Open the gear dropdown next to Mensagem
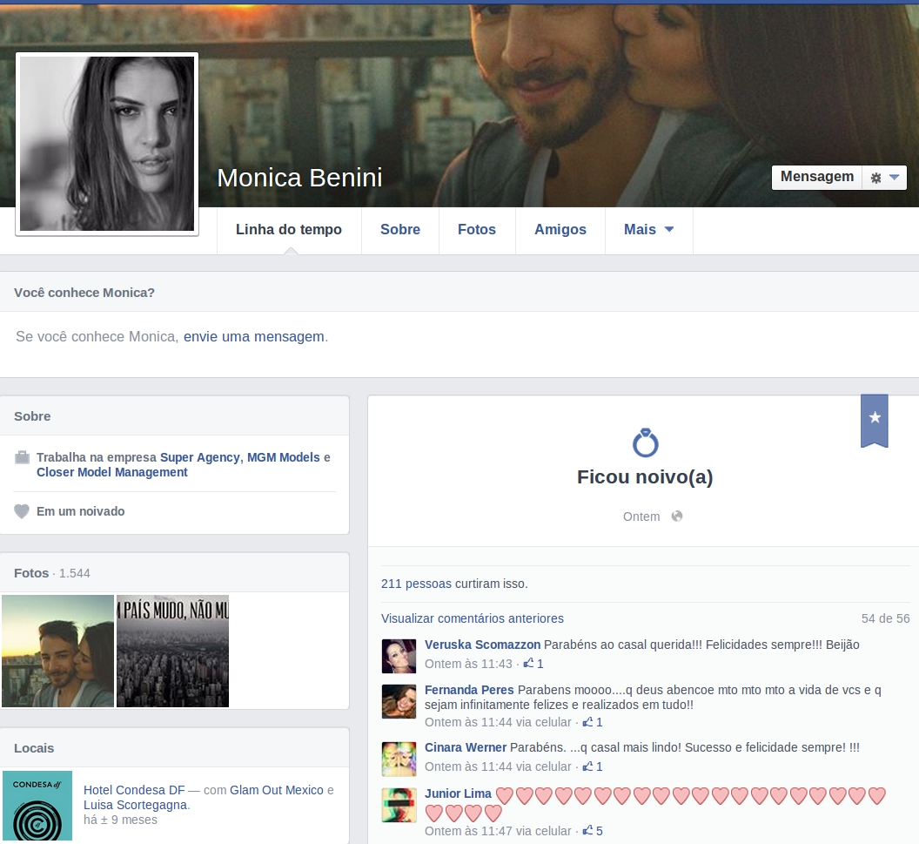Screen dimensions: 919x844 884,178
